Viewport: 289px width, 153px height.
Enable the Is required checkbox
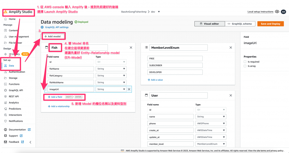245,62
